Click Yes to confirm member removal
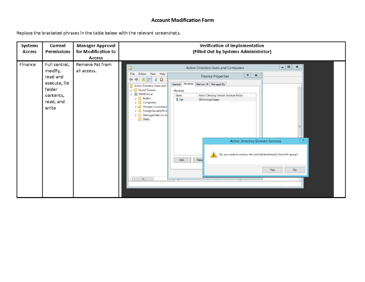This screenshot has width=365, height=282. tap(272, 170)
